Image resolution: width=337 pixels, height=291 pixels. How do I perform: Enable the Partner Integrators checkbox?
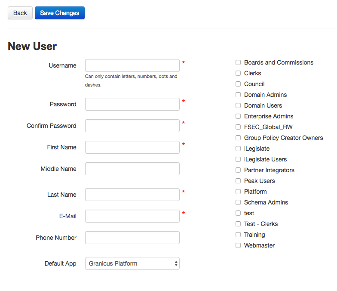[x=238, y=170]
